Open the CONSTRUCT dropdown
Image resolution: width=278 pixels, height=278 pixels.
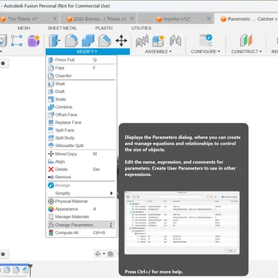coord(246,51)
